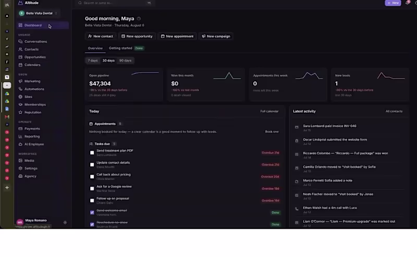The width and height of the screenshot is (417, 257).
Task: Open the Maya Romano profile menu
Action: pyautogui.click(x=32, y=222)
